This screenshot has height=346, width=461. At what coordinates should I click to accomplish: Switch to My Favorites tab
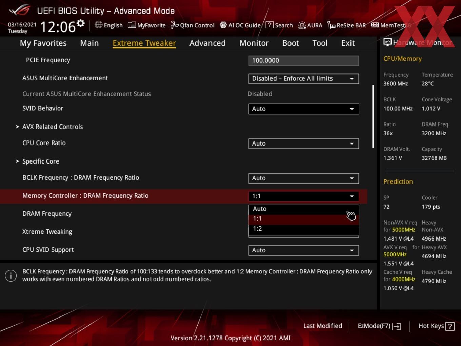click(43, 43)
